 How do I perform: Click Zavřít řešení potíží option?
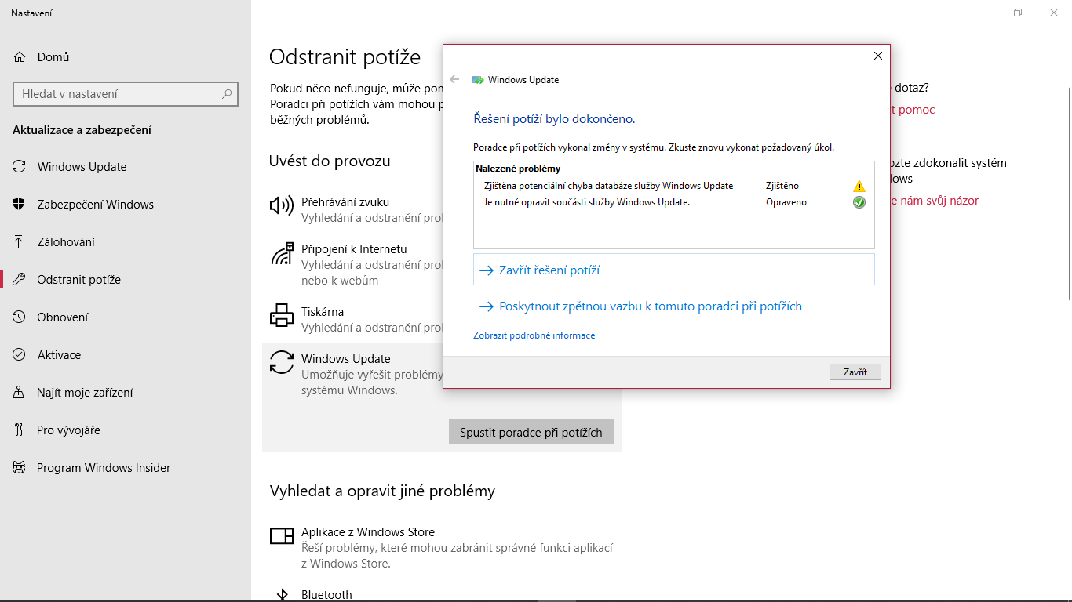[x=674, y=270]
